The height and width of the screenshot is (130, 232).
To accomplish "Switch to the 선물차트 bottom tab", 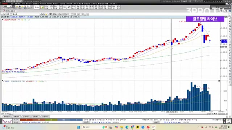I will pos(26,117).
